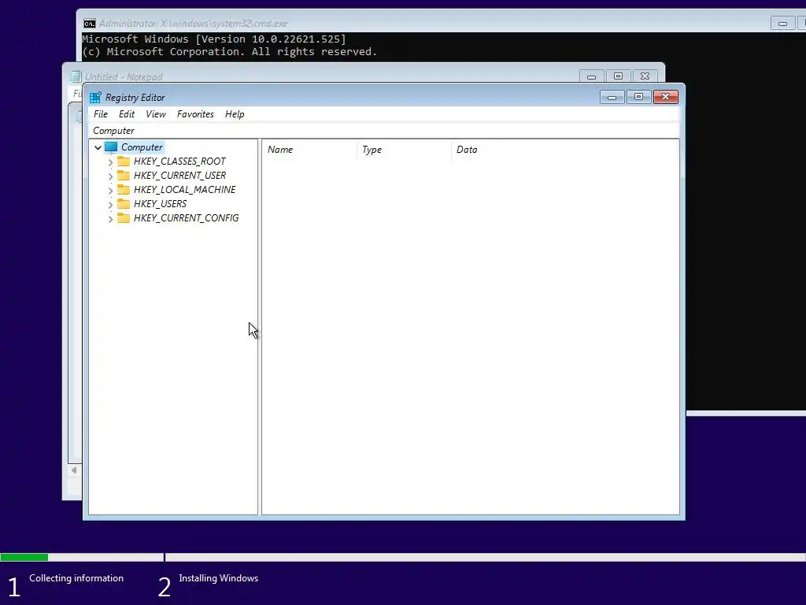Select the HKEY_CURRENT_USER label
Image resolution: width=806 pixels, height=605 pixels.
[x=179, y=176]
